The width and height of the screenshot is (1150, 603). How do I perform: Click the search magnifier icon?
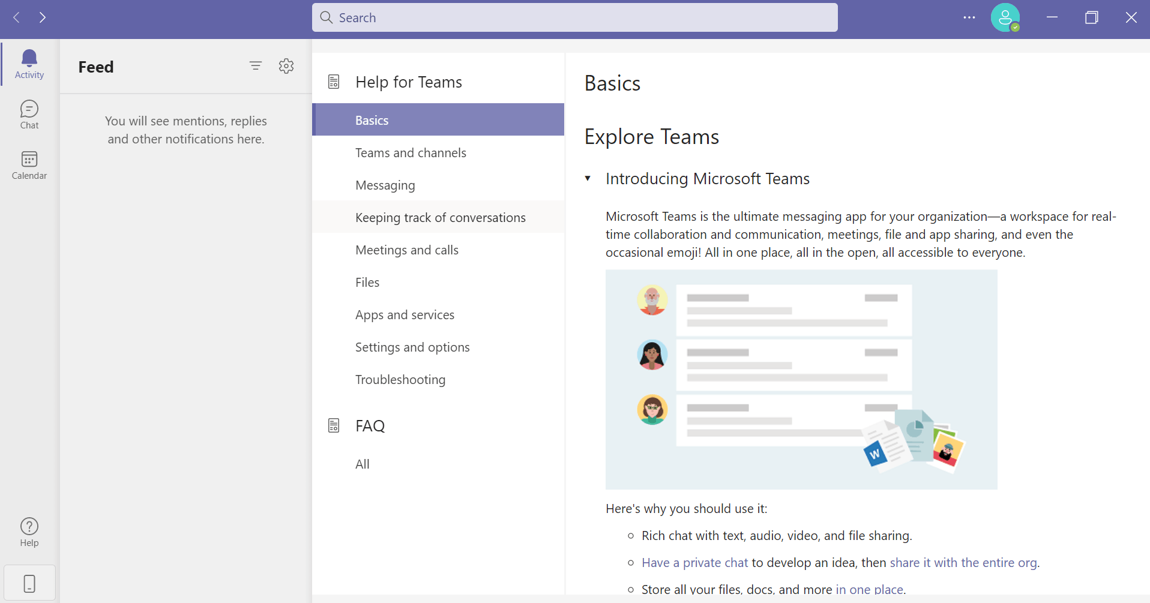click(x=327, y=17)
